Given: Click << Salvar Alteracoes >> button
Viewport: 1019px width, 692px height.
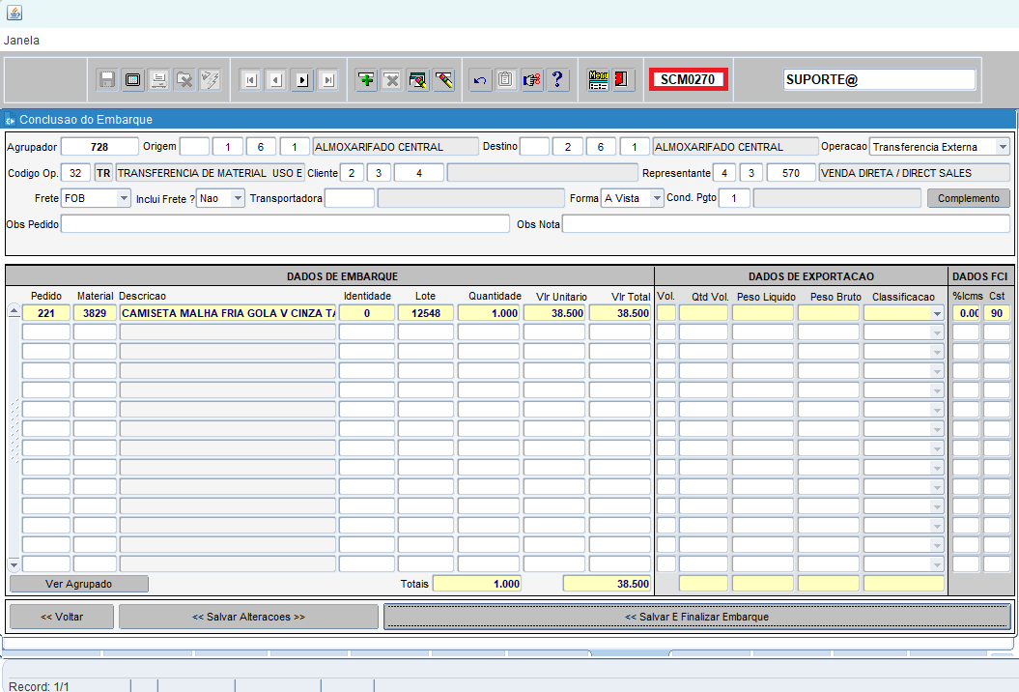Looking at the screenshot, I should (248, 617).
